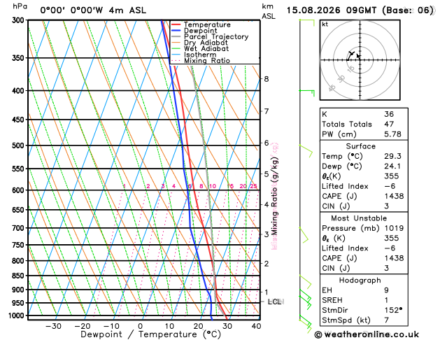The image size is (440, 340).
Task: Click the 'hPa' unit label
Action: click(20, 6)
